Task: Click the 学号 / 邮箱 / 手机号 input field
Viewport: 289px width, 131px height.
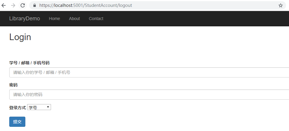Action: tap(149, 72)
